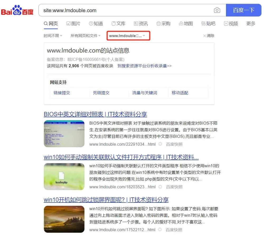Open result win10如何手动强制关联默认文件打开方式程序
The image size is (264, 236).
tap(121, 157)
